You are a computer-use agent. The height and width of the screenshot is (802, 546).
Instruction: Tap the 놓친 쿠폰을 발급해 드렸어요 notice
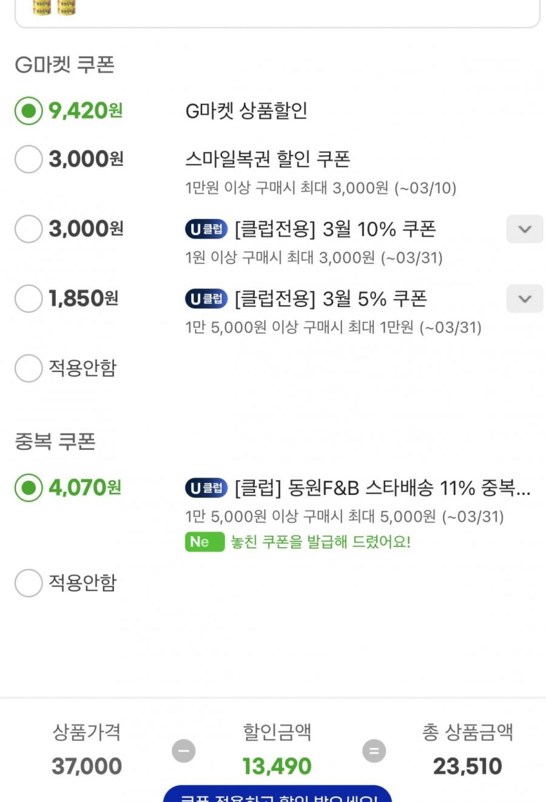pyautogui.click(x=320, y=542)
